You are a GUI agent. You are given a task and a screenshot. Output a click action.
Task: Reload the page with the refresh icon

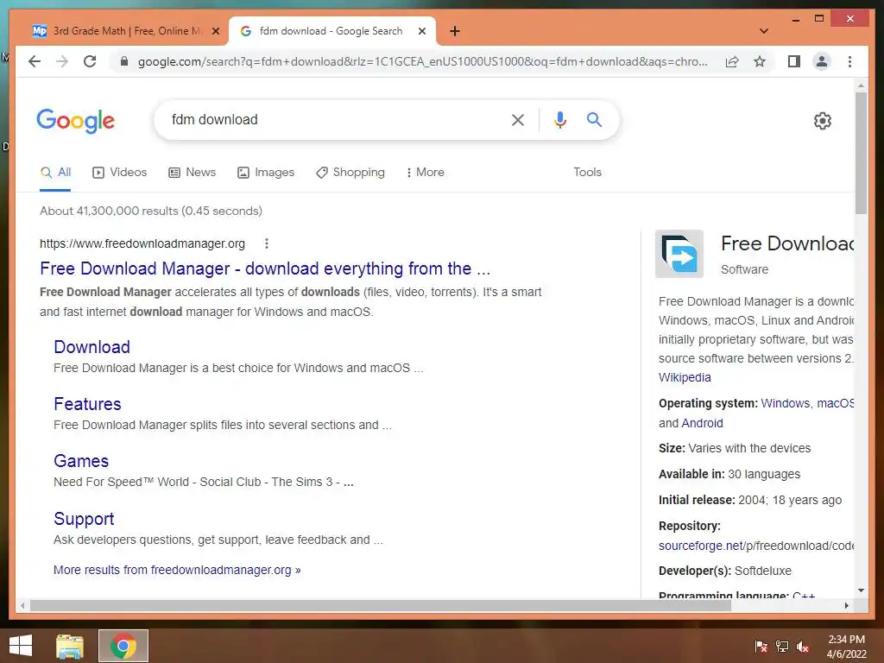[90, 61]
